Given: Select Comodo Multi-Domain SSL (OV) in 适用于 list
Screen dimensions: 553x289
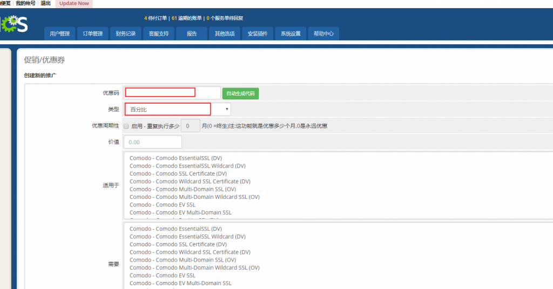Looking at the screenshot, I should pos(183,189).
